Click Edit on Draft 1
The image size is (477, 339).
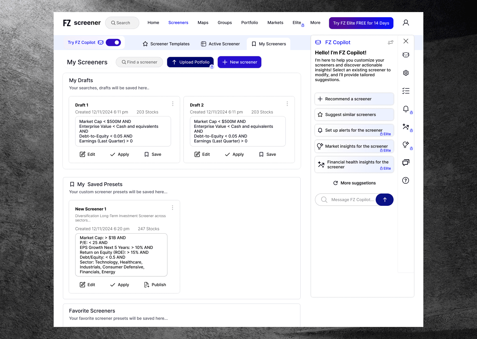click(x=88, y=154)
